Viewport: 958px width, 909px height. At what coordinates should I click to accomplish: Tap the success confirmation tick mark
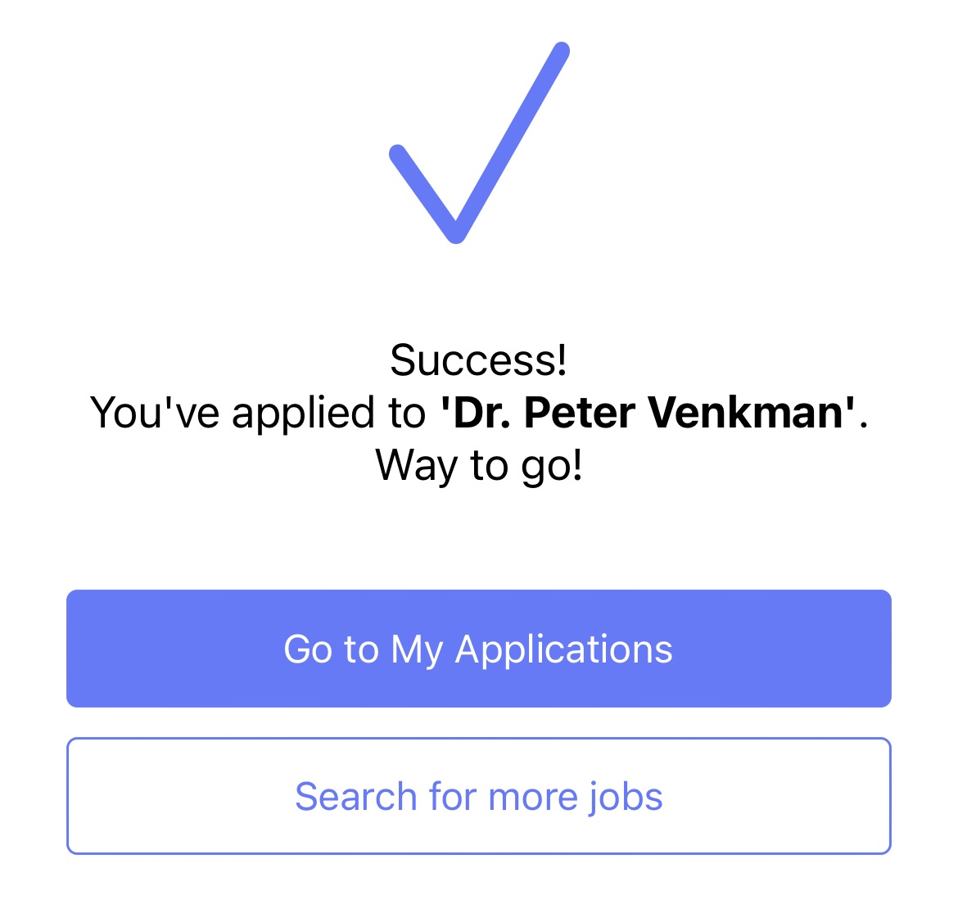click(x=480, y=142)
